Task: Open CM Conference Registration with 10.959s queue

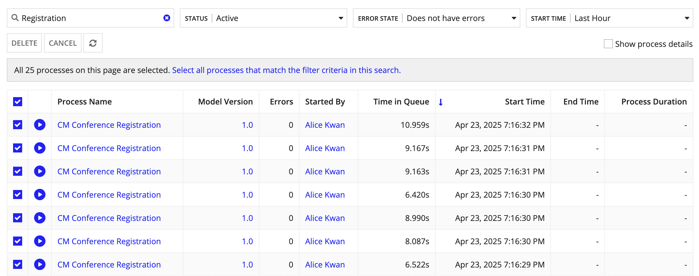Action: (x=109, y=125)
